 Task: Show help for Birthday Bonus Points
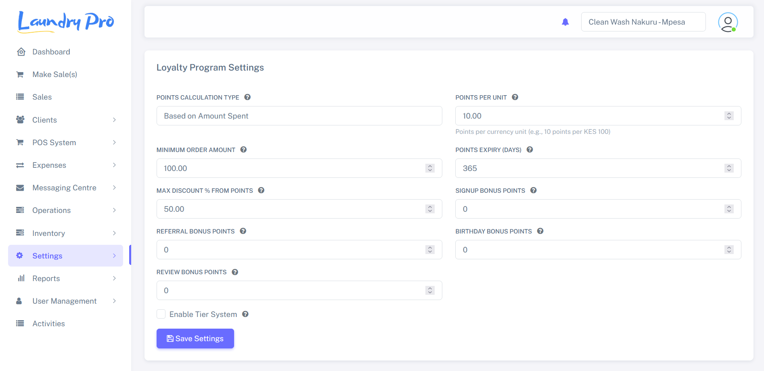540,231
